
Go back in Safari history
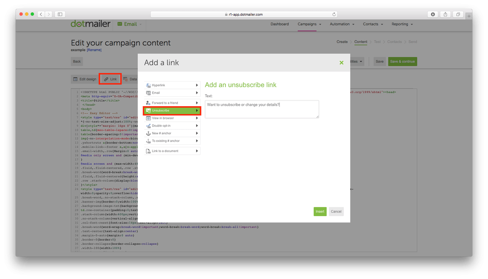(41, 14)
